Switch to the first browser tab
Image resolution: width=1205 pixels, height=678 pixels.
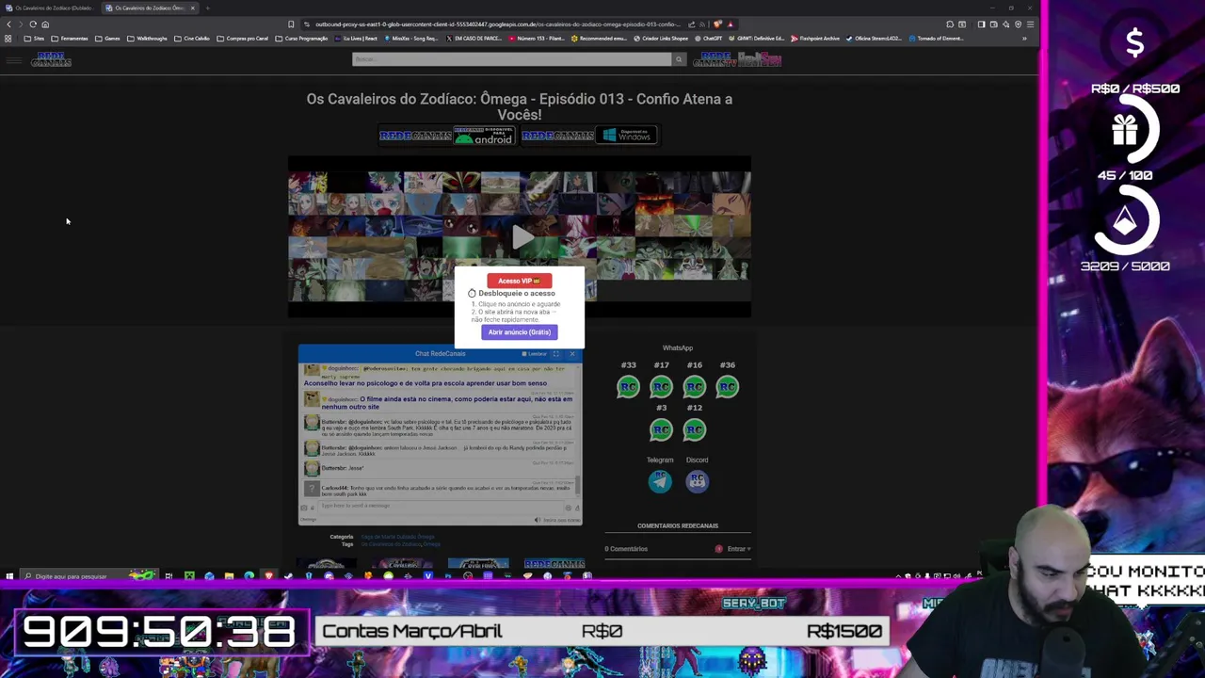50,8
